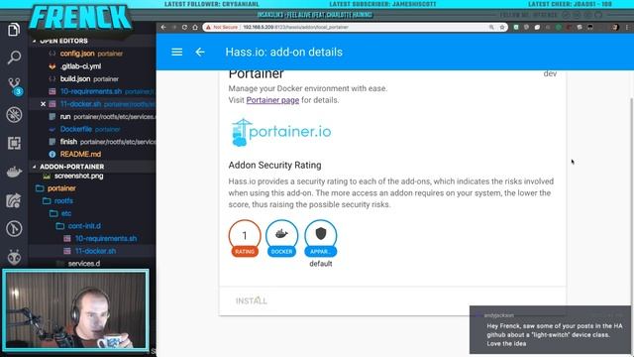Go back using the add-on details arrow
Viewport: 634px width, 357px height.
(x=200, y=52)
